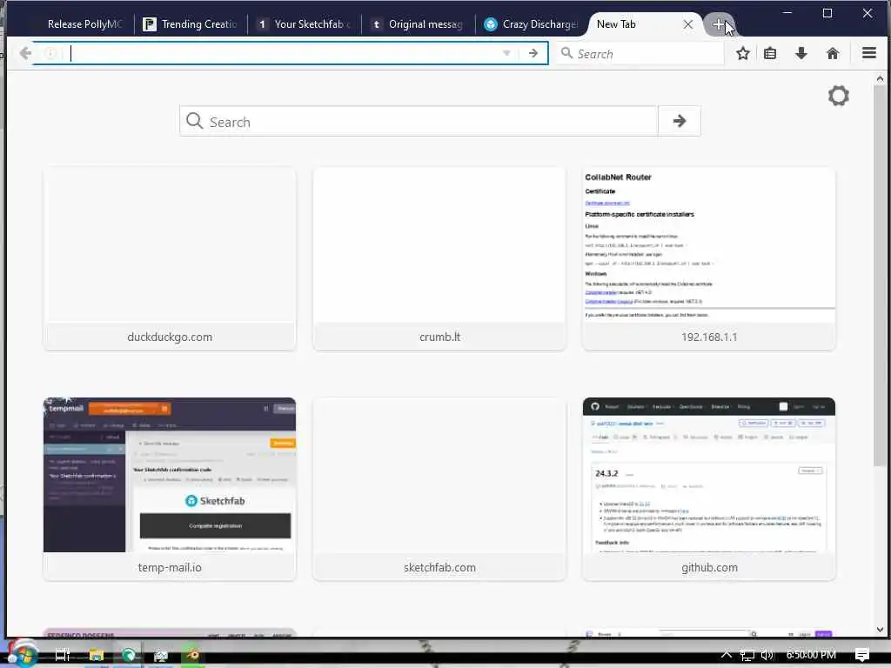
Task: Click the vertical scrollbar thumb
Action: (880, 276)
